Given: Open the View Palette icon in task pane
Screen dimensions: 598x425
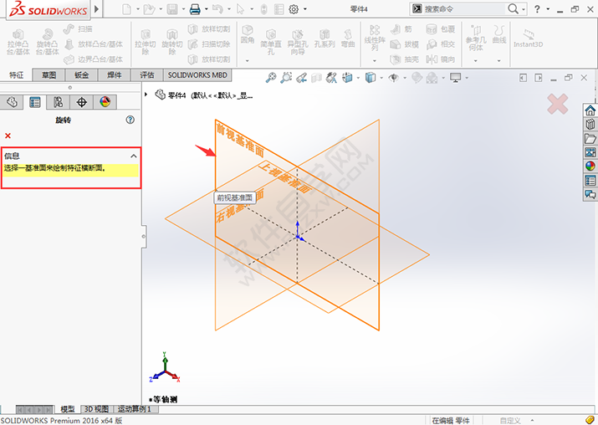Looking at the screenshot, I should (590, 152).
